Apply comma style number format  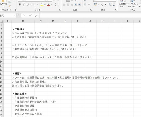105,5
